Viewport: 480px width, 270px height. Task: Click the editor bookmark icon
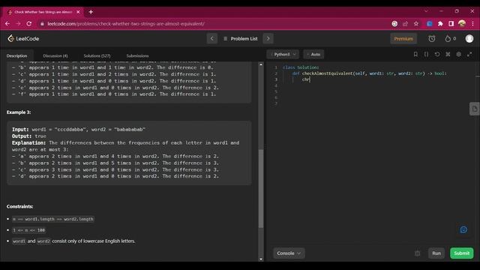415,54
